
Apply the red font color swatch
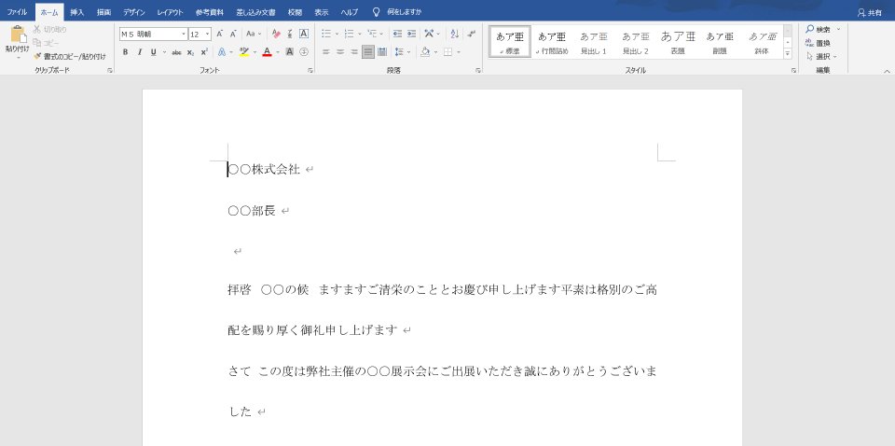tap(267, 52)
